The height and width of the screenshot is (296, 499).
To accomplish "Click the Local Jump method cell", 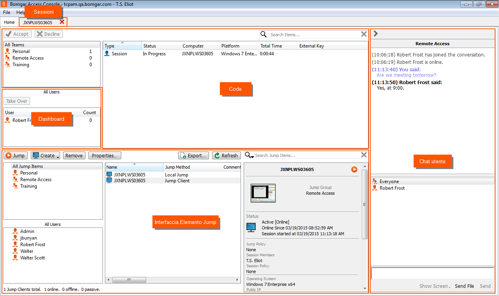I will (177, 175).
